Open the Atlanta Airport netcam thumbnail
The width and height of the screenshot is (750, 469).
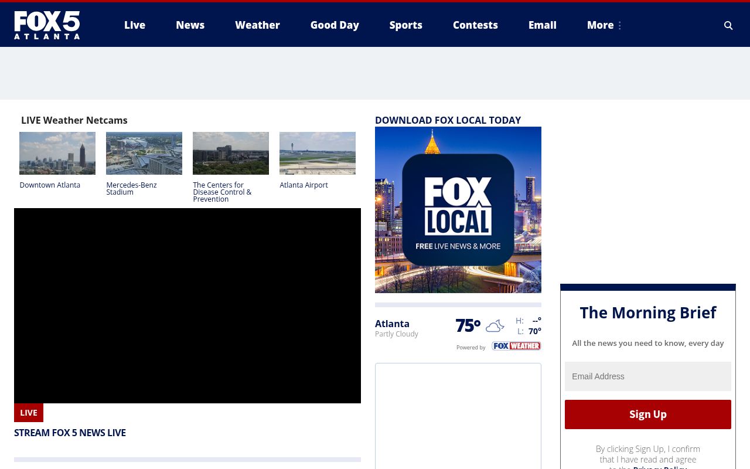318,153
